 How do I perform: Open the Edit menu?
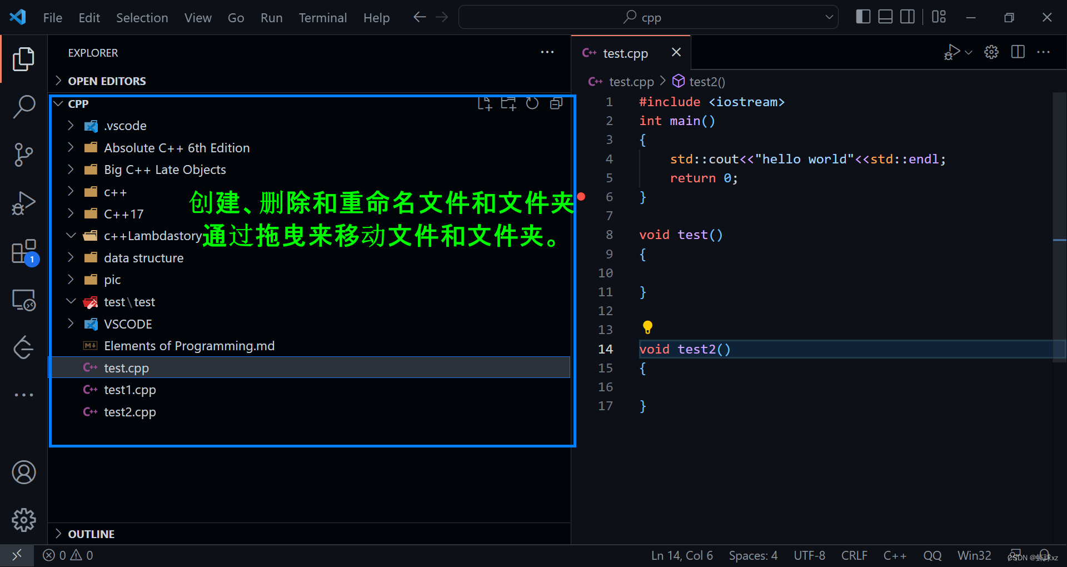(89, 18)
